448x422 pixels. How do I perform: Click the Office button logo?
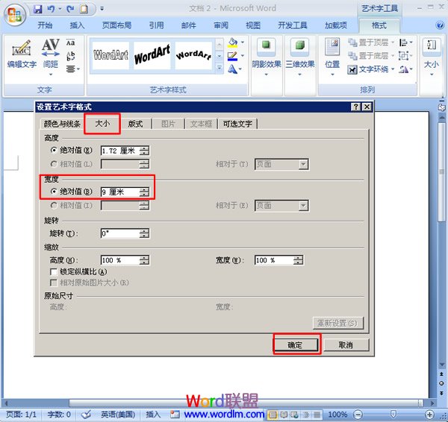tap(15, 15)
